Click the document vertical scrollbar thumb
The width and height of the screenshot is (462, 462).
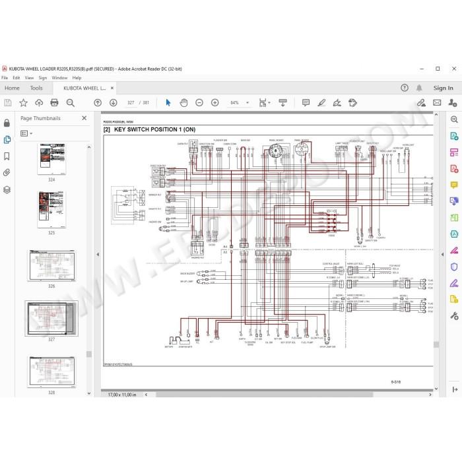coord(436,344)
